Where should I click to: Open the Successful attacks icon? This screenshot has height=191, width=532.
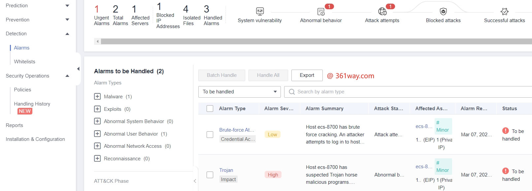point(504,12)
